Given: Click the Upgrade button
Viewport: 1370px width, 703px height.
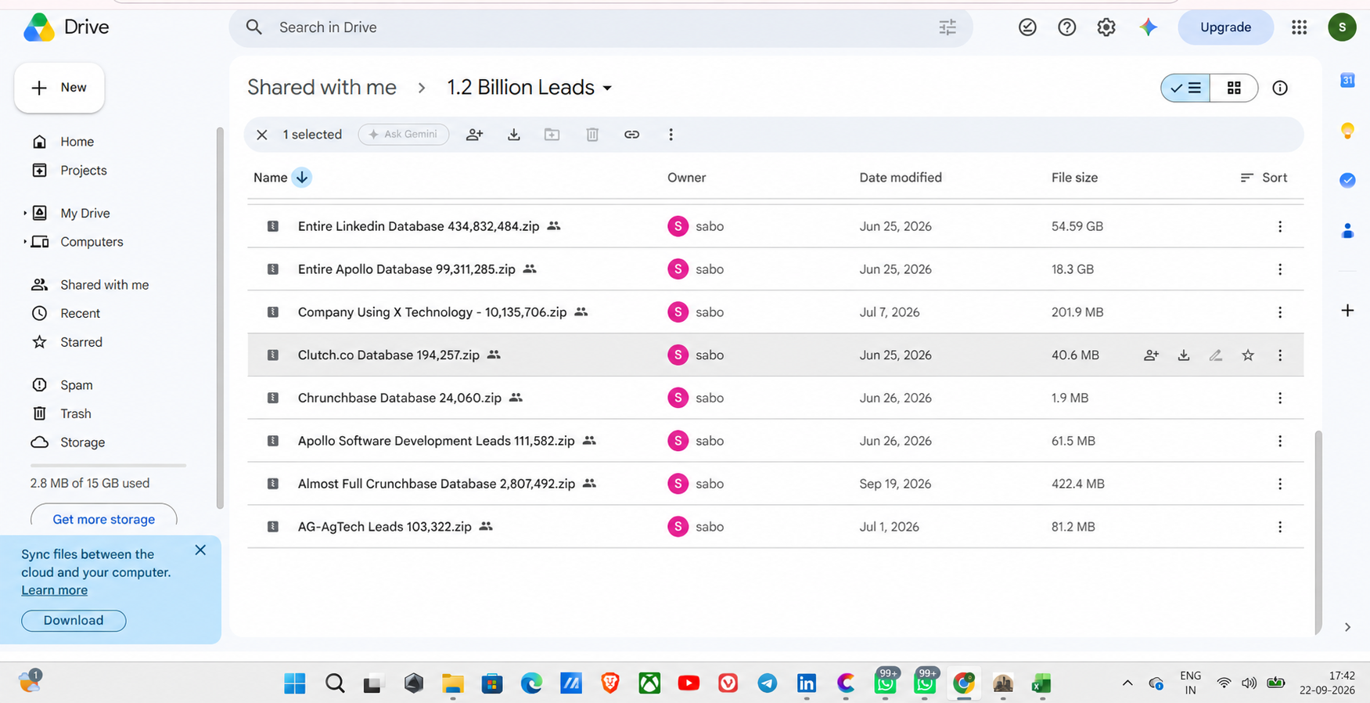Looking at the screenshot, I should click(x=1225, y=27).
